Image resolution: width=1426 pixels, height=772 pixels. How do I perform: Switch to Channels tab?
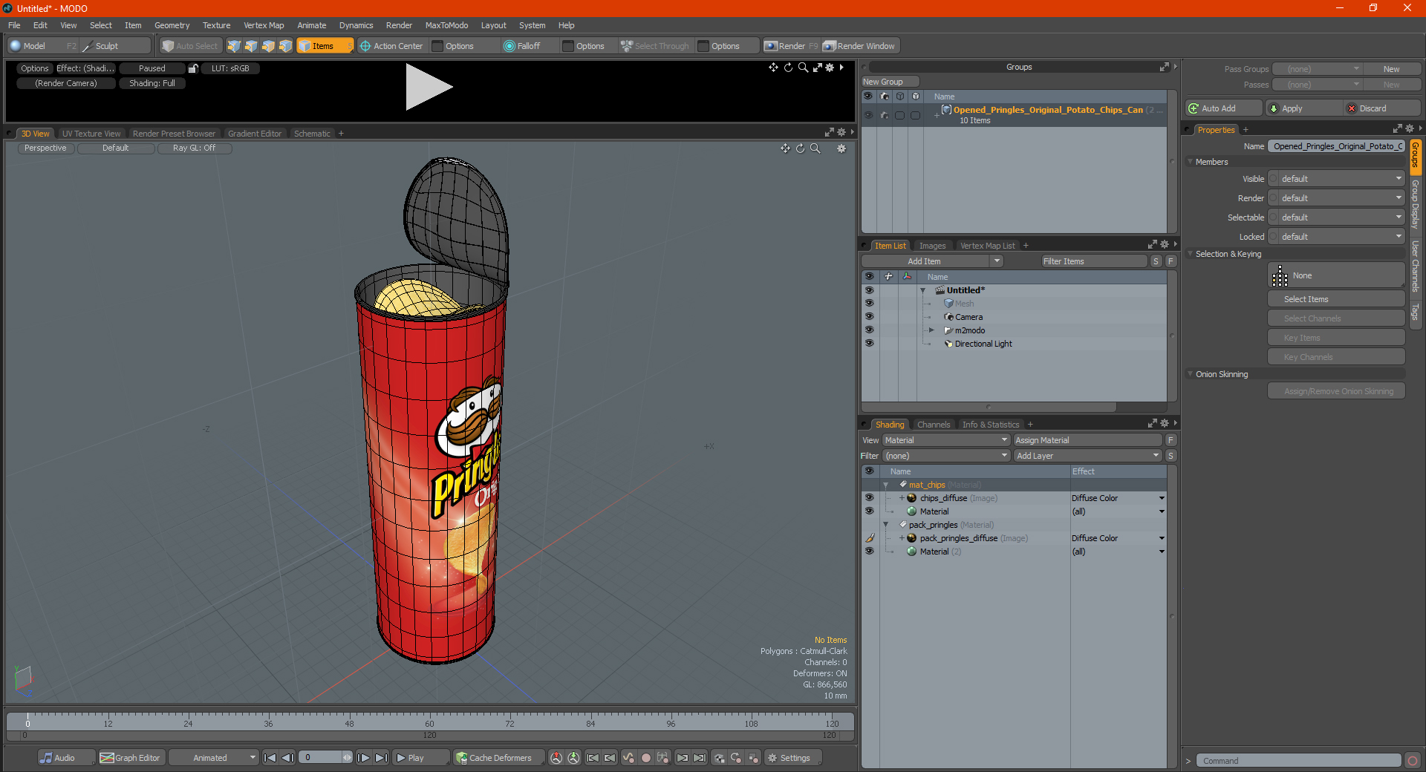pos(934,425)
